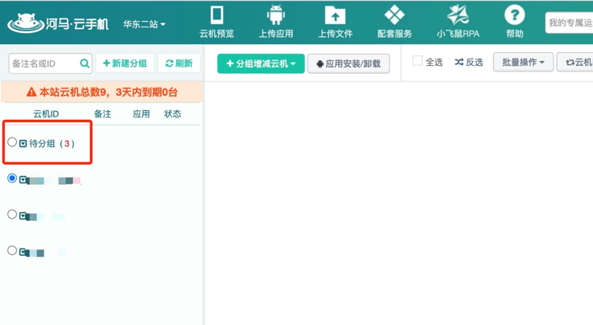This screenshot has height=325, width=593.
Task: Open 配套服务 diamond icon
Action: pyautogui.click(x=394, y=15)
